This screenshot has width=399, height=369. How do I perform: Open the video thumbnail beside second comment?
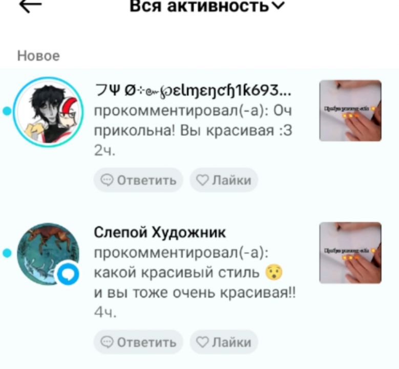[x=350, y=253]
